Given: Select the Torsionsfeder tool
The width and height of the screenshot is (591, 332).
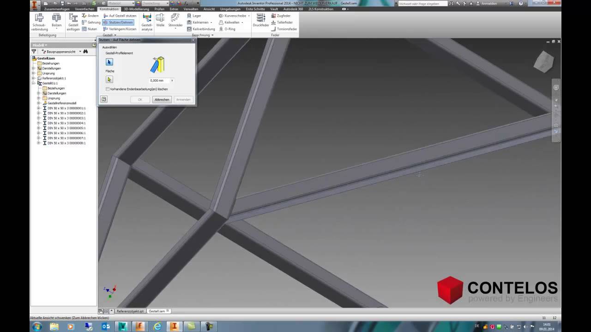Looking at the screenshot, I should [x=284, y=29].
